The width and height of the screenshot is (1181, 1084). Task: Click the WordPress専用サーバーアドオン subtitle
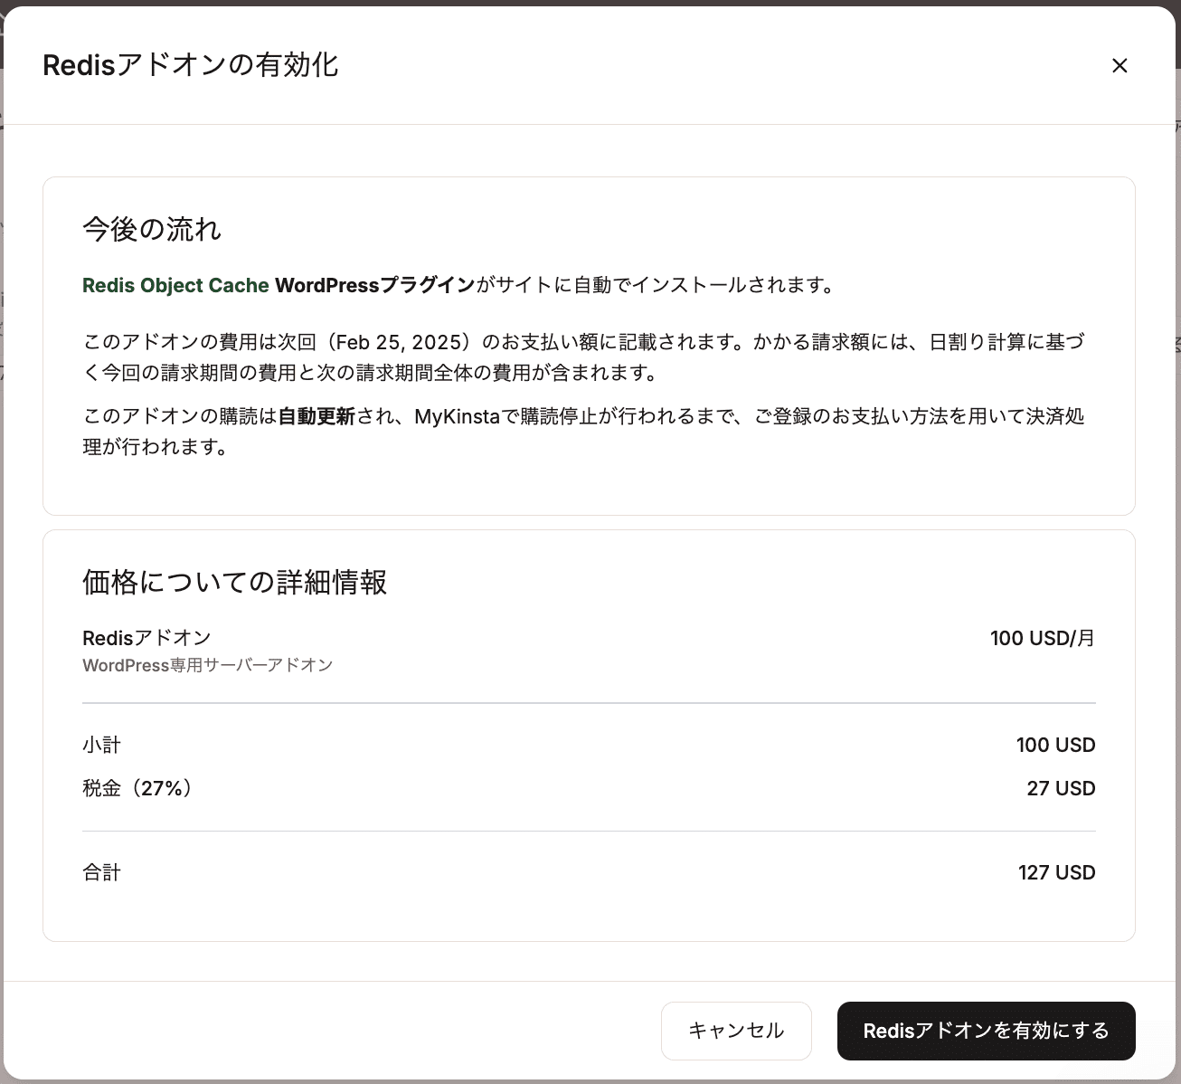pyautogui.click(x=207, y=665)
